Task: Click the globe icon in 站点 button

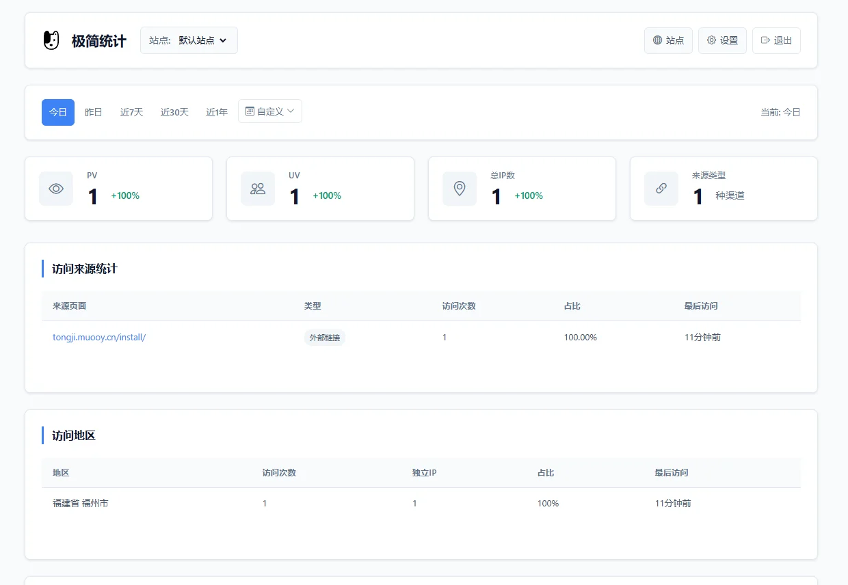Action: pos(658,40)
